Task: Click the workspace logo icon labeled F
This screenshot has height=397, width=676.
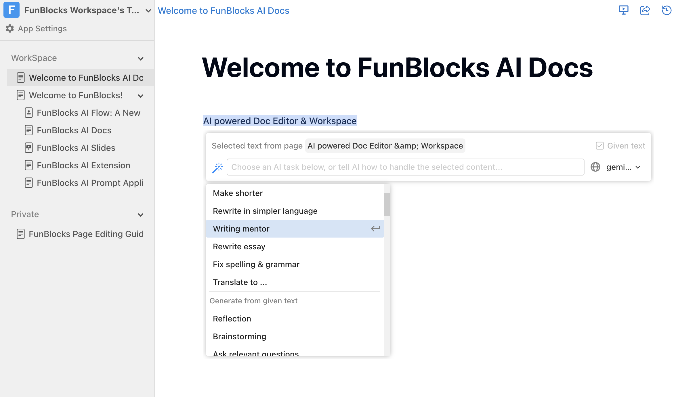Action: [x=11, y=10]
